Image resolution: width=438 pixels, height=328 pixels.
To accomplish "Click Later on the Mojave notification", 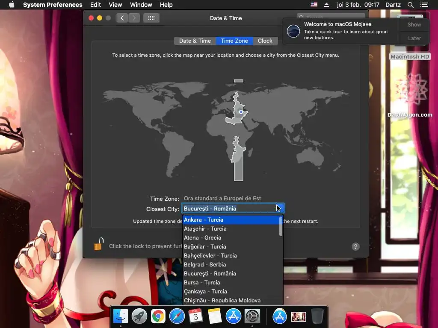I will tap(414, 38).
